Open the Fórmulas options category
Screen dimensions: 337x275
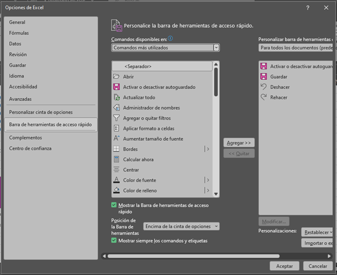(x=51, y=33)
